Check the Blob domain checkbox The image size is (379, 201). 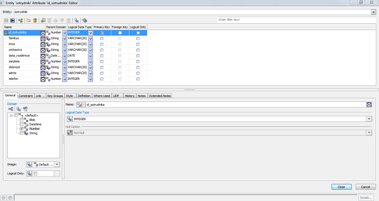pyautogui.click(x=21, y=120)
